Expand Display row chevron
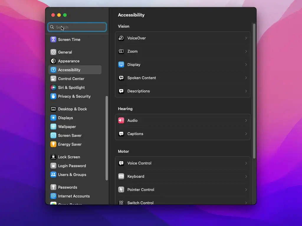 click(x=246, y=64)
